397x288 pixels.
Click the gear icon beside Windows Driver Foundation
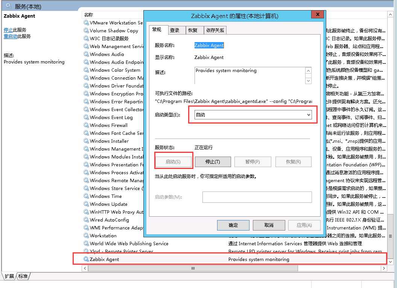pyautogui.click(x=86, y=86)
